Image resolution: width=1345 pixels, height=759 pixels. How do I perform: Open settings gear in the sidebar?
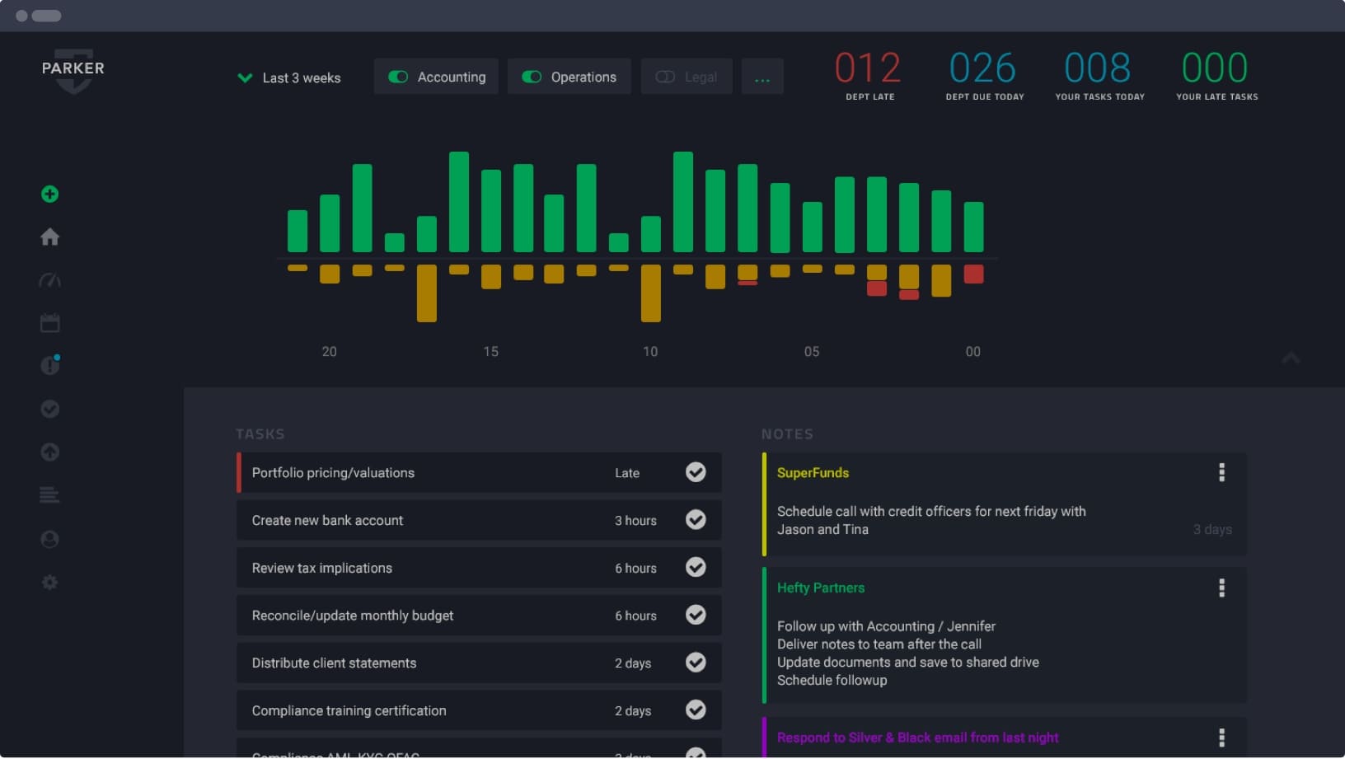49,583
